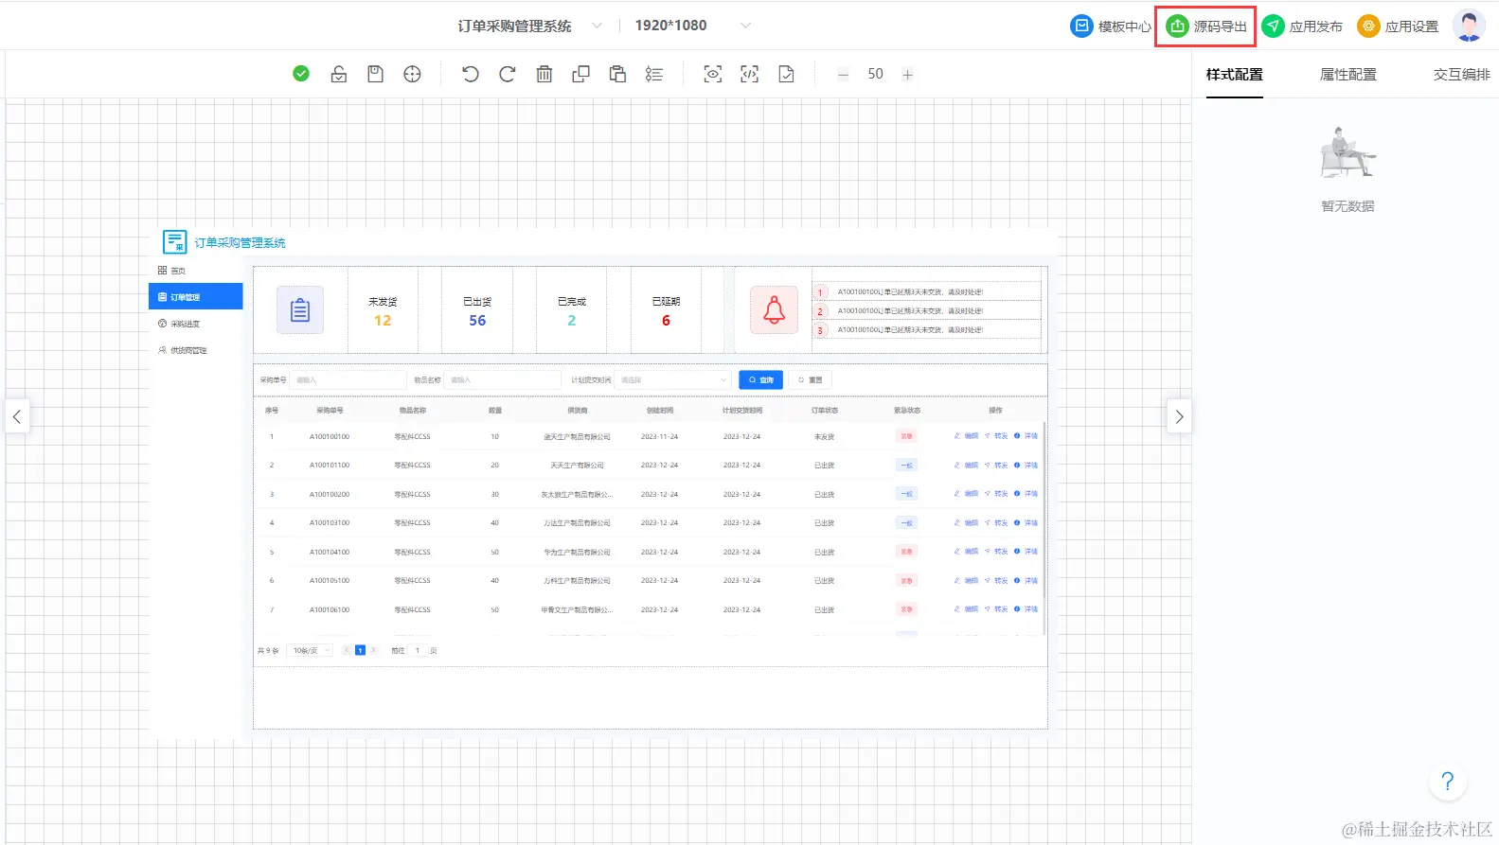This screenshot has height=845, width=1499.
Task: Increase canvas zoom with the plus button
Action: pyautogui.click(x=907, y=75)
